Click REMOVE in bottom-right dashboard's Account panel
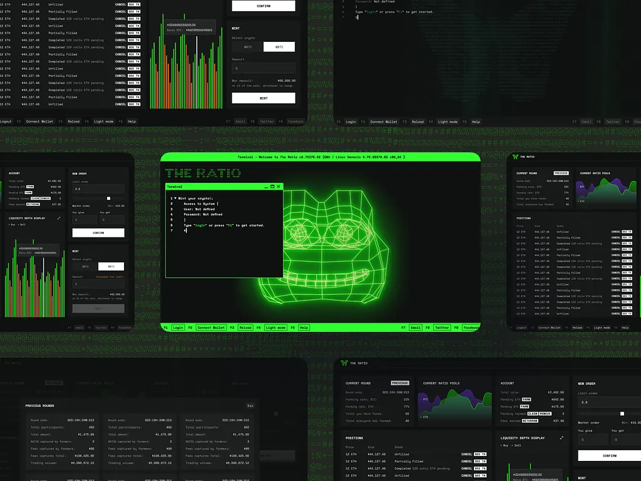This screenshot has width=641, height=481. coord(545,413)
